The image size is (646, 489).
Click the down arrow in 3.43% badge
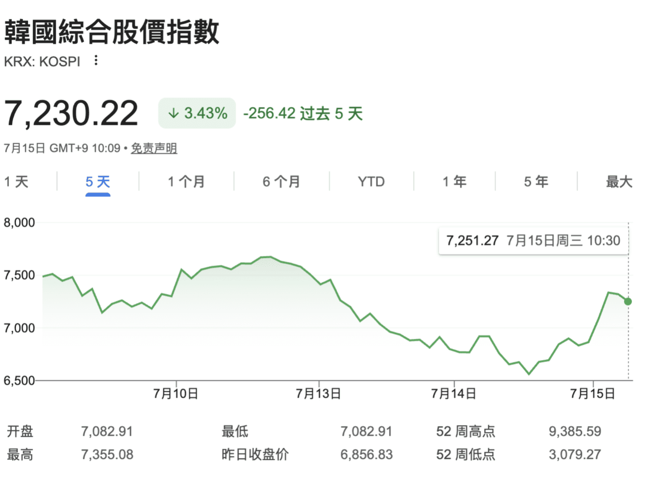coord(173,113)
